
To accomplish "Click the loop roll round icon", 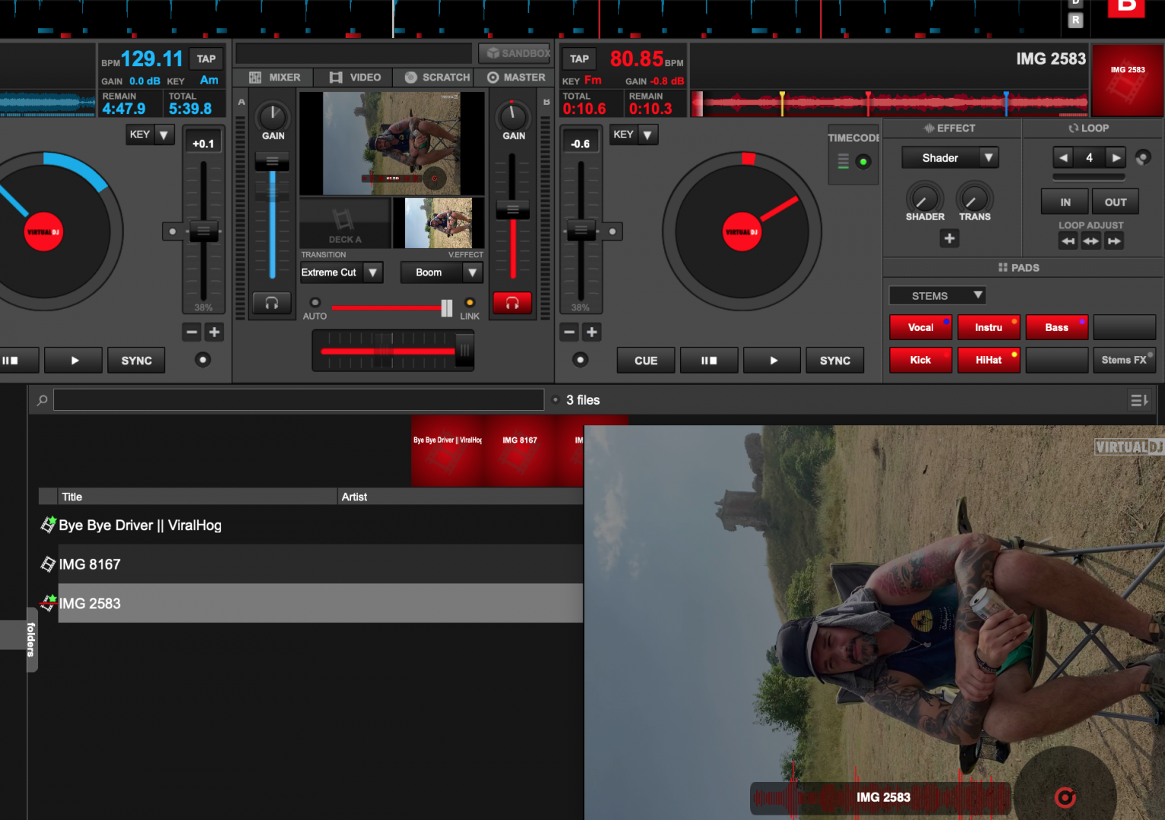I will (x=1142, y=158).
